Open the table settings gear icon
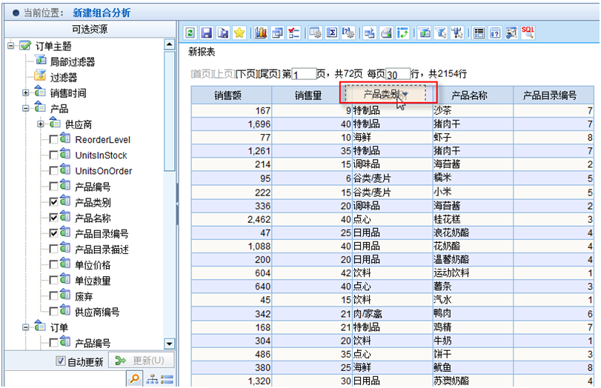601x388 pixels. tap(316, 33)
